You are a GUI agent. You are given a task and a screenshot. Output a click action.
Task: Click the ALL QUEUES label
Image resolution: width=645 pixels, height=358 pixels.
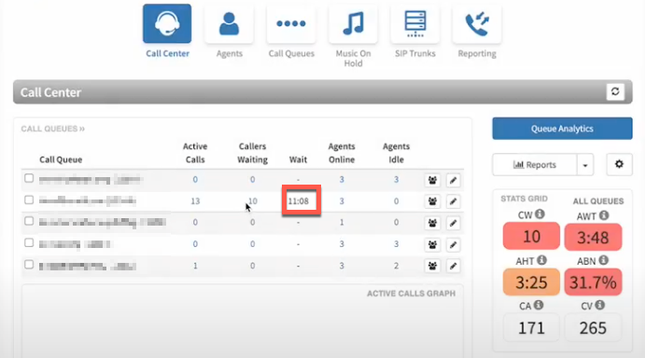[x=598, y=201]
